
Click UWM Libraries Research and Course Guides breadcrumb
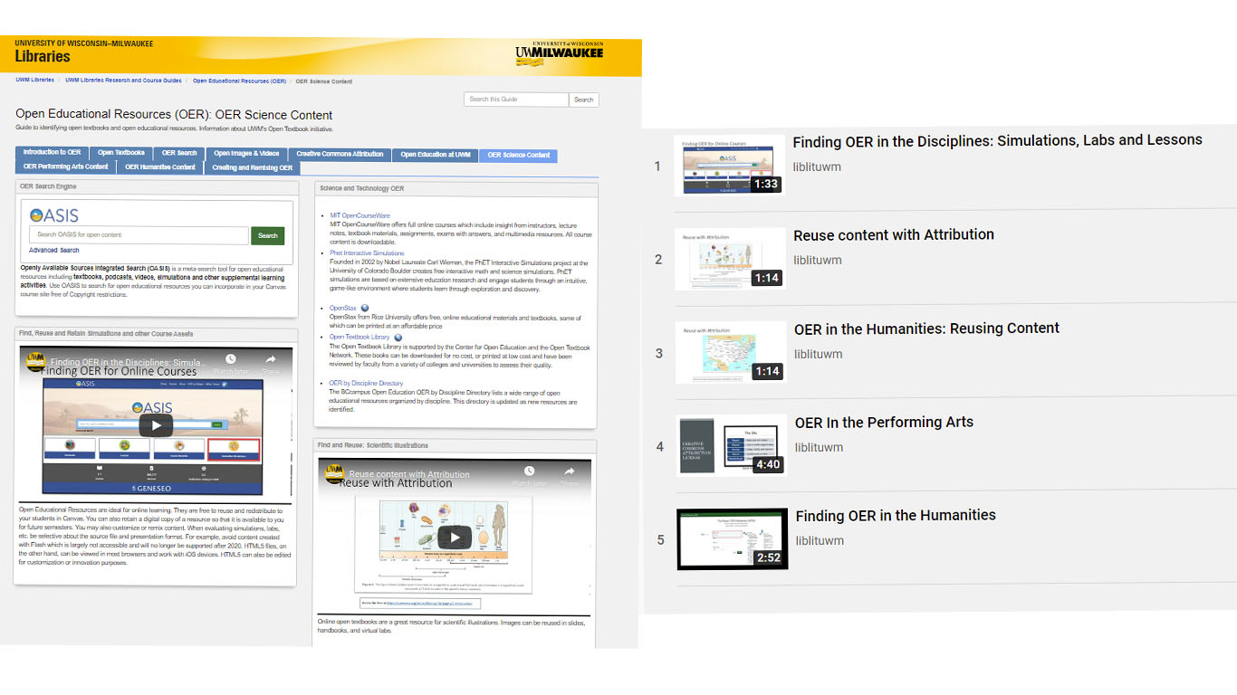(123, 81)
